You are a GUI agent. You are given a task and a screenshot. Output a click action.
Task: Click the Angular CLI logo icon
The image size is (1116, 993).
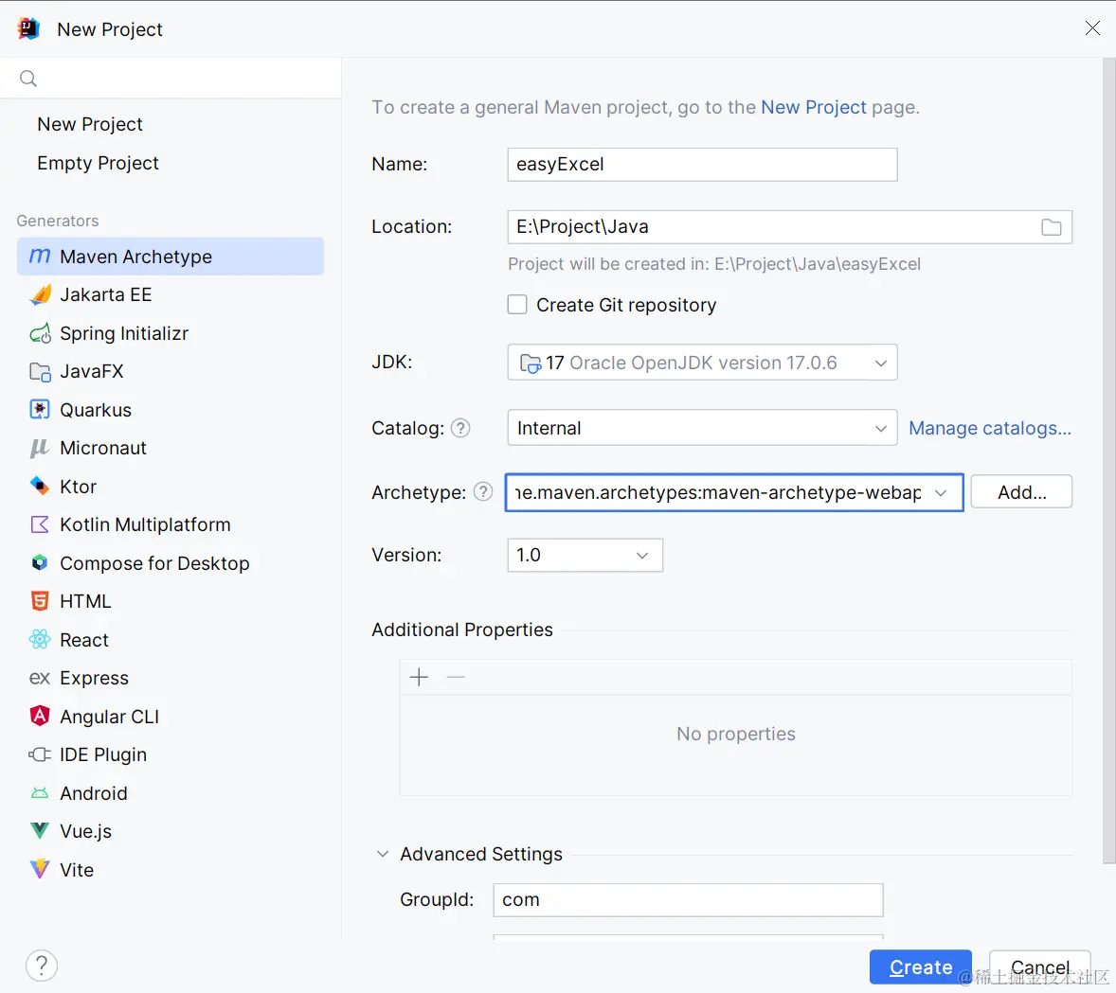(x=40, y=716)
